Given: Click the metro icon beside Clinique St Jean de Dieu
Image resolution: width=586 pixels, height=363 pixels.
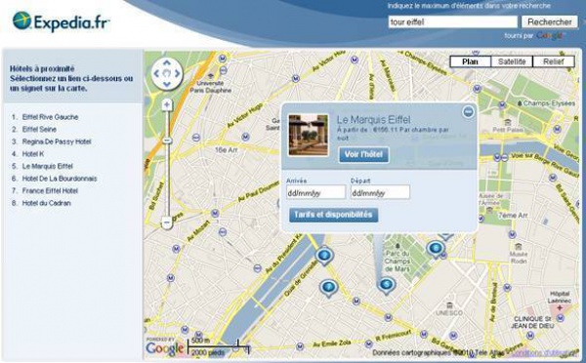Looking at the screenshot, I should 560,318.
